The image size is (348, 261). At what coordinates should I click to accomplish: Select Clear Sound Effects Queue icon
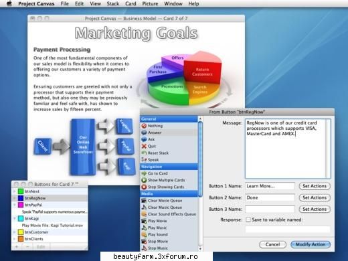click(144, 214)
